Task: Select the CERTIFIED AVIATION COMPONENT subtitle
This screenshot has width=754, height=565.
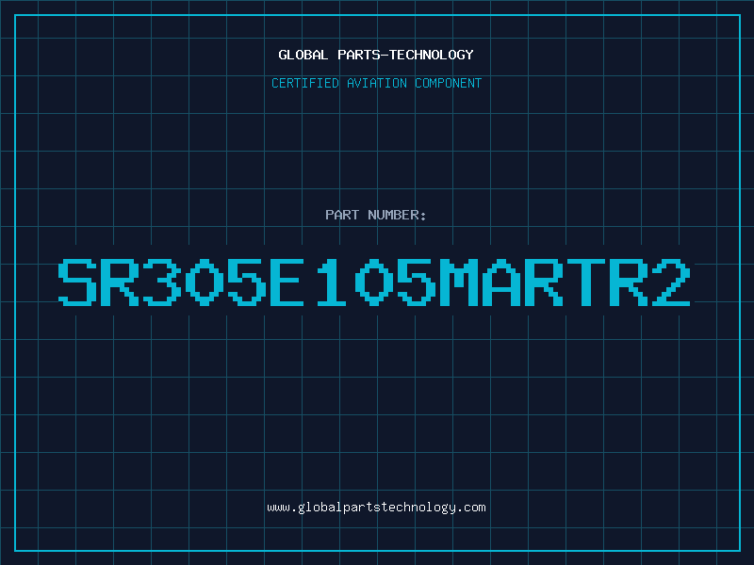Action: [x=376, y=83]
